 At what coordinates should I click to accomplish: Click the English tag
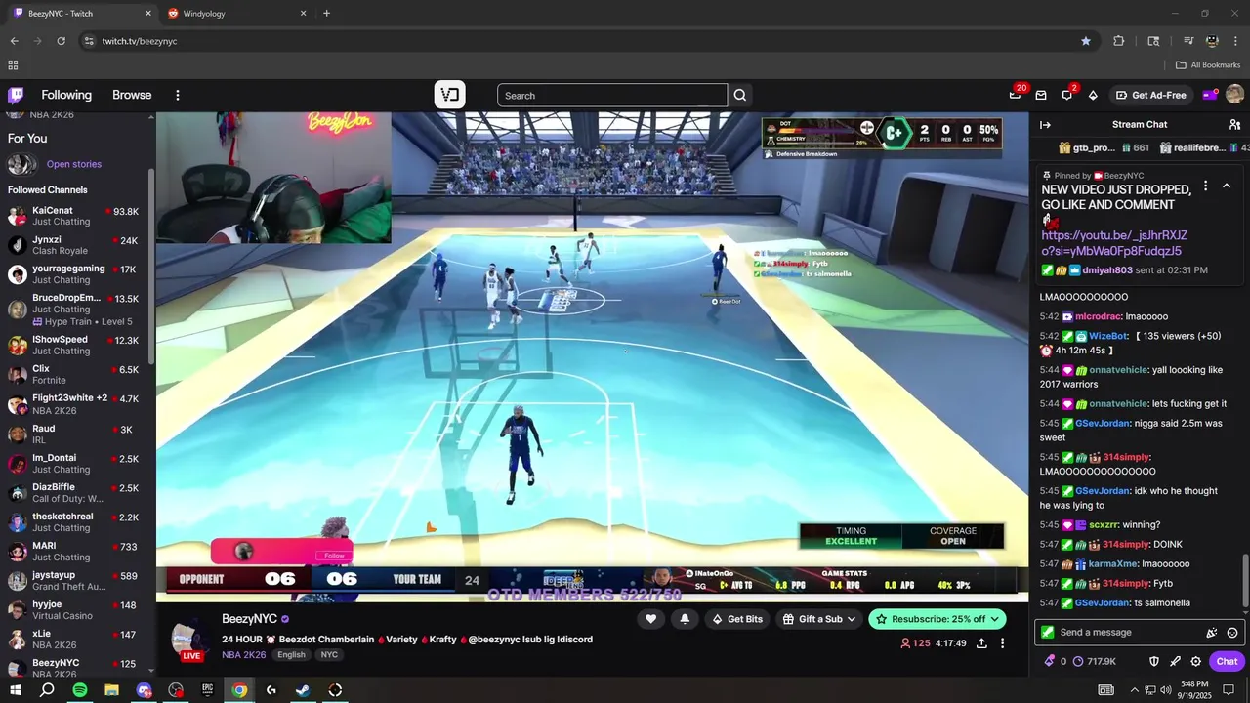[291, 655]
